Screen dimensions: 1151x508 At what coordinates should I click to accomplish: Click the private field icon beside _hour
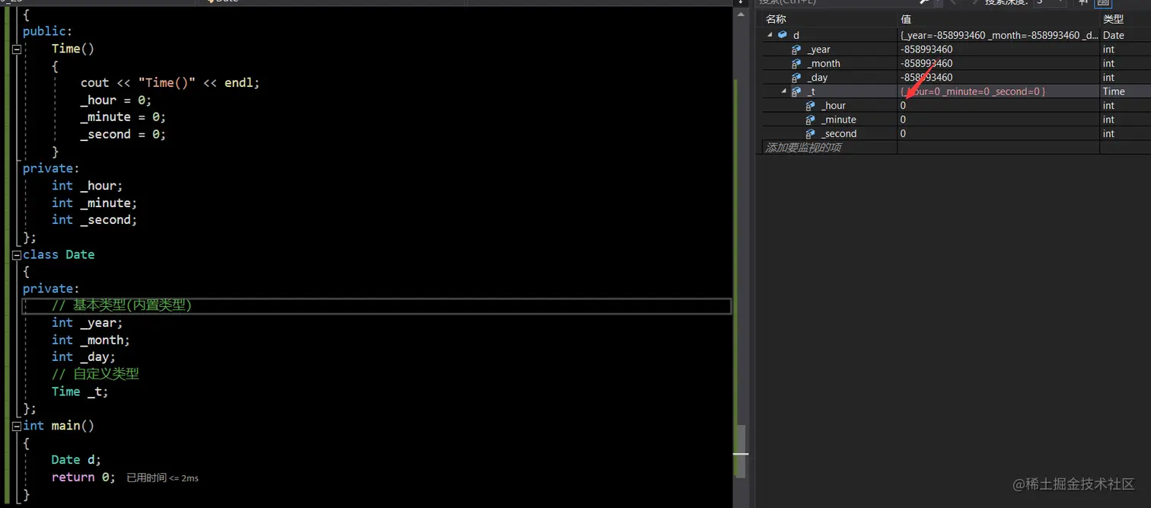point(811,106)
